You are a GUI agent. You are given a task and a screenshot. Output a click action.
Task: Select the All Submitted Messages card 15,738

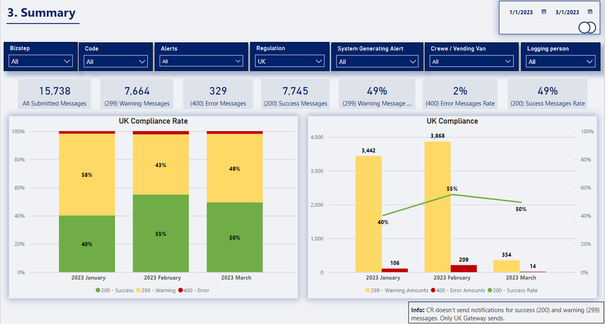coord(55,94)
